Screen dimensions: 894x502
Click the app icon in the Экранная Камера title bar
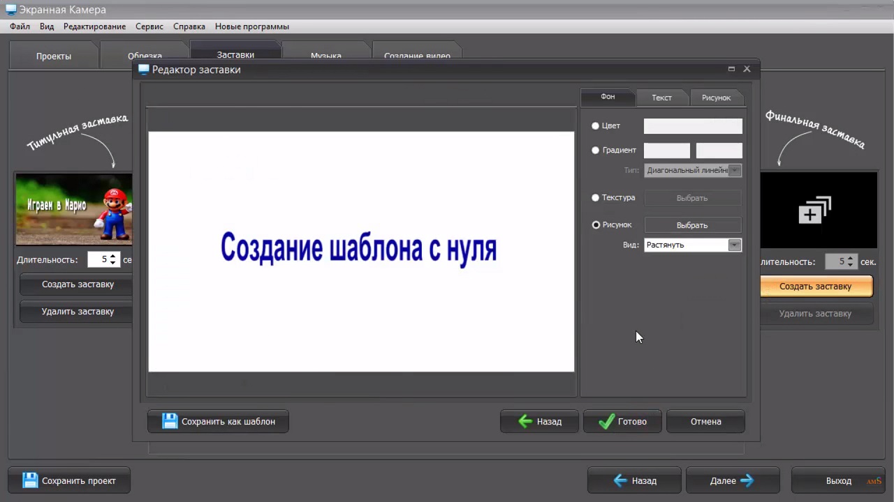click(x=10, y=10)
